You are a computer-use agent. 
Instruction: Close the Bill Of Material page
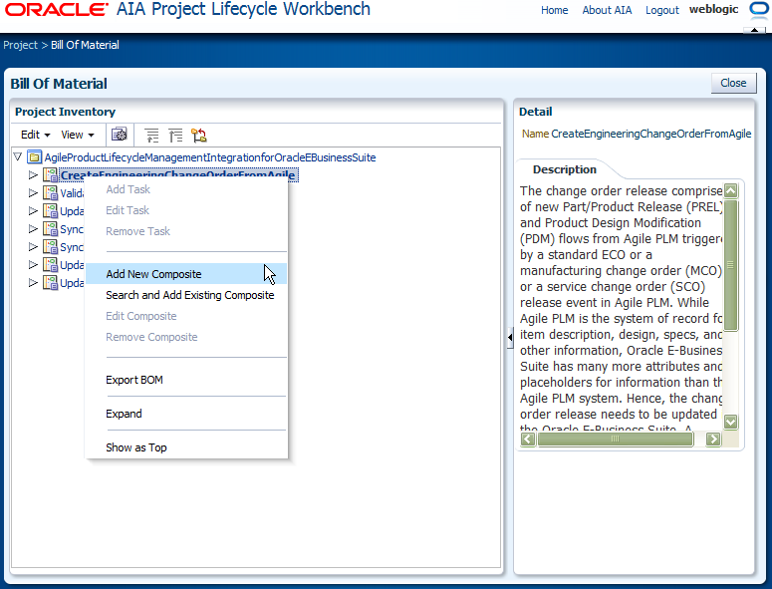pyautogui.click(x=733, y=83)
